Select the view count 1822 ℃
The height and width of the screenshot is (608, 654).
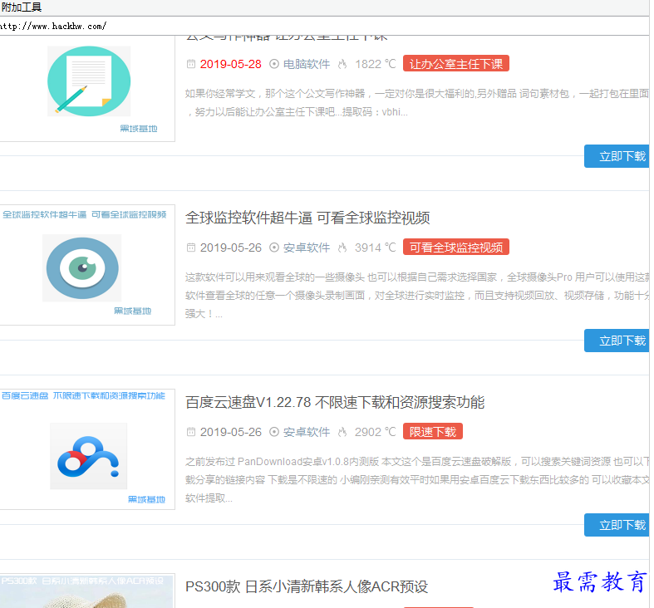(375, 64)
